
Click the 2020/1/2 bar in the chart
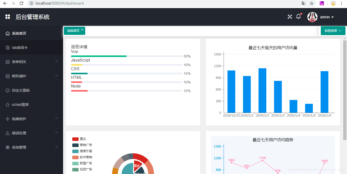[262, 91]
